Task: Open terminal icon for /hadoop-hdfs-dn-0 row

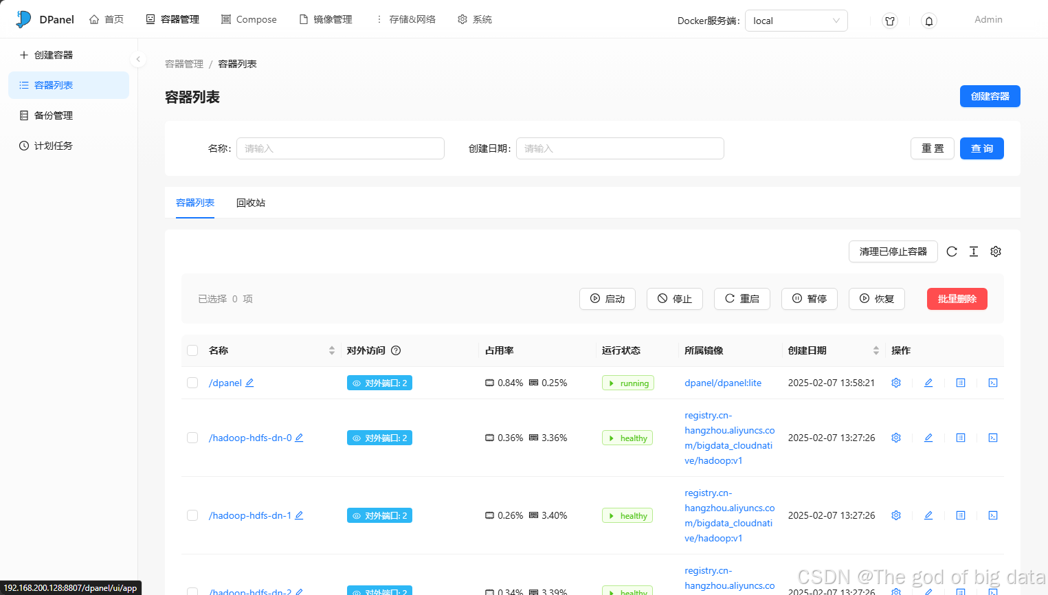Action: pyautogui.click(x=993, y=438)
